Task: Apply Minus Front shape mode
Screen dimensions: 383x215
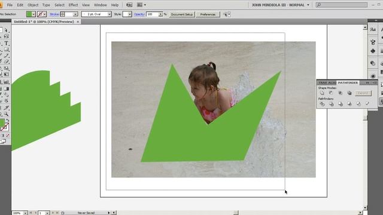Action: (x=331, y=93)
